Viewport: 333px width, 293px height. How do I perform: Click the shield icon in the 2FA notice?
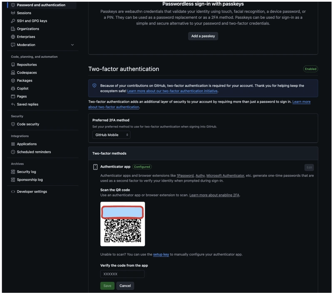pyautogui.click(x=94, y=86)
